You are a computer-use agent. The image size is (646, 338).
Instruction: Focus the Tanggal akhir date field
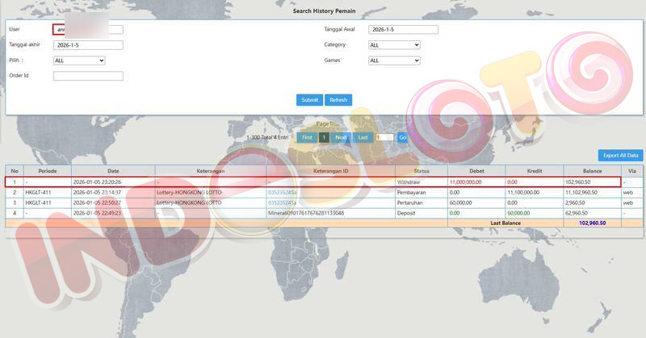tap(88, 45)
